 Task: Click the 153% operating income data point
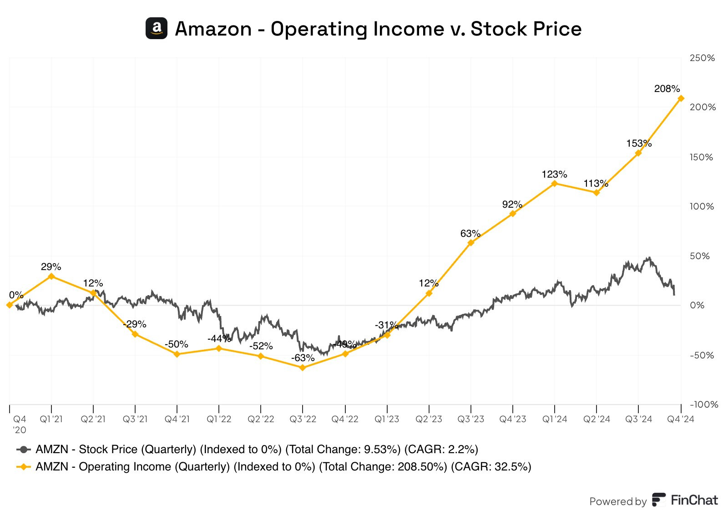(638, 153)
